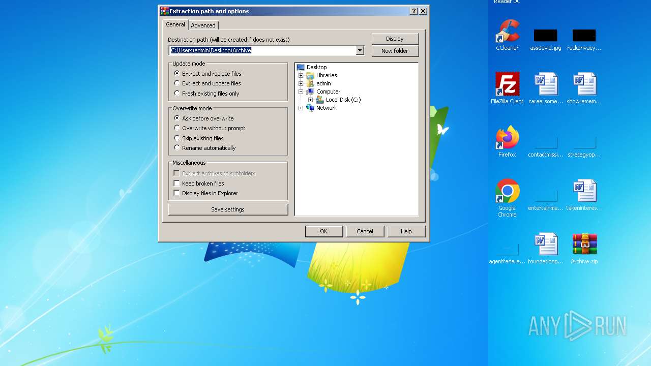Select showremem Word document icon

click(x=584, y=88)
